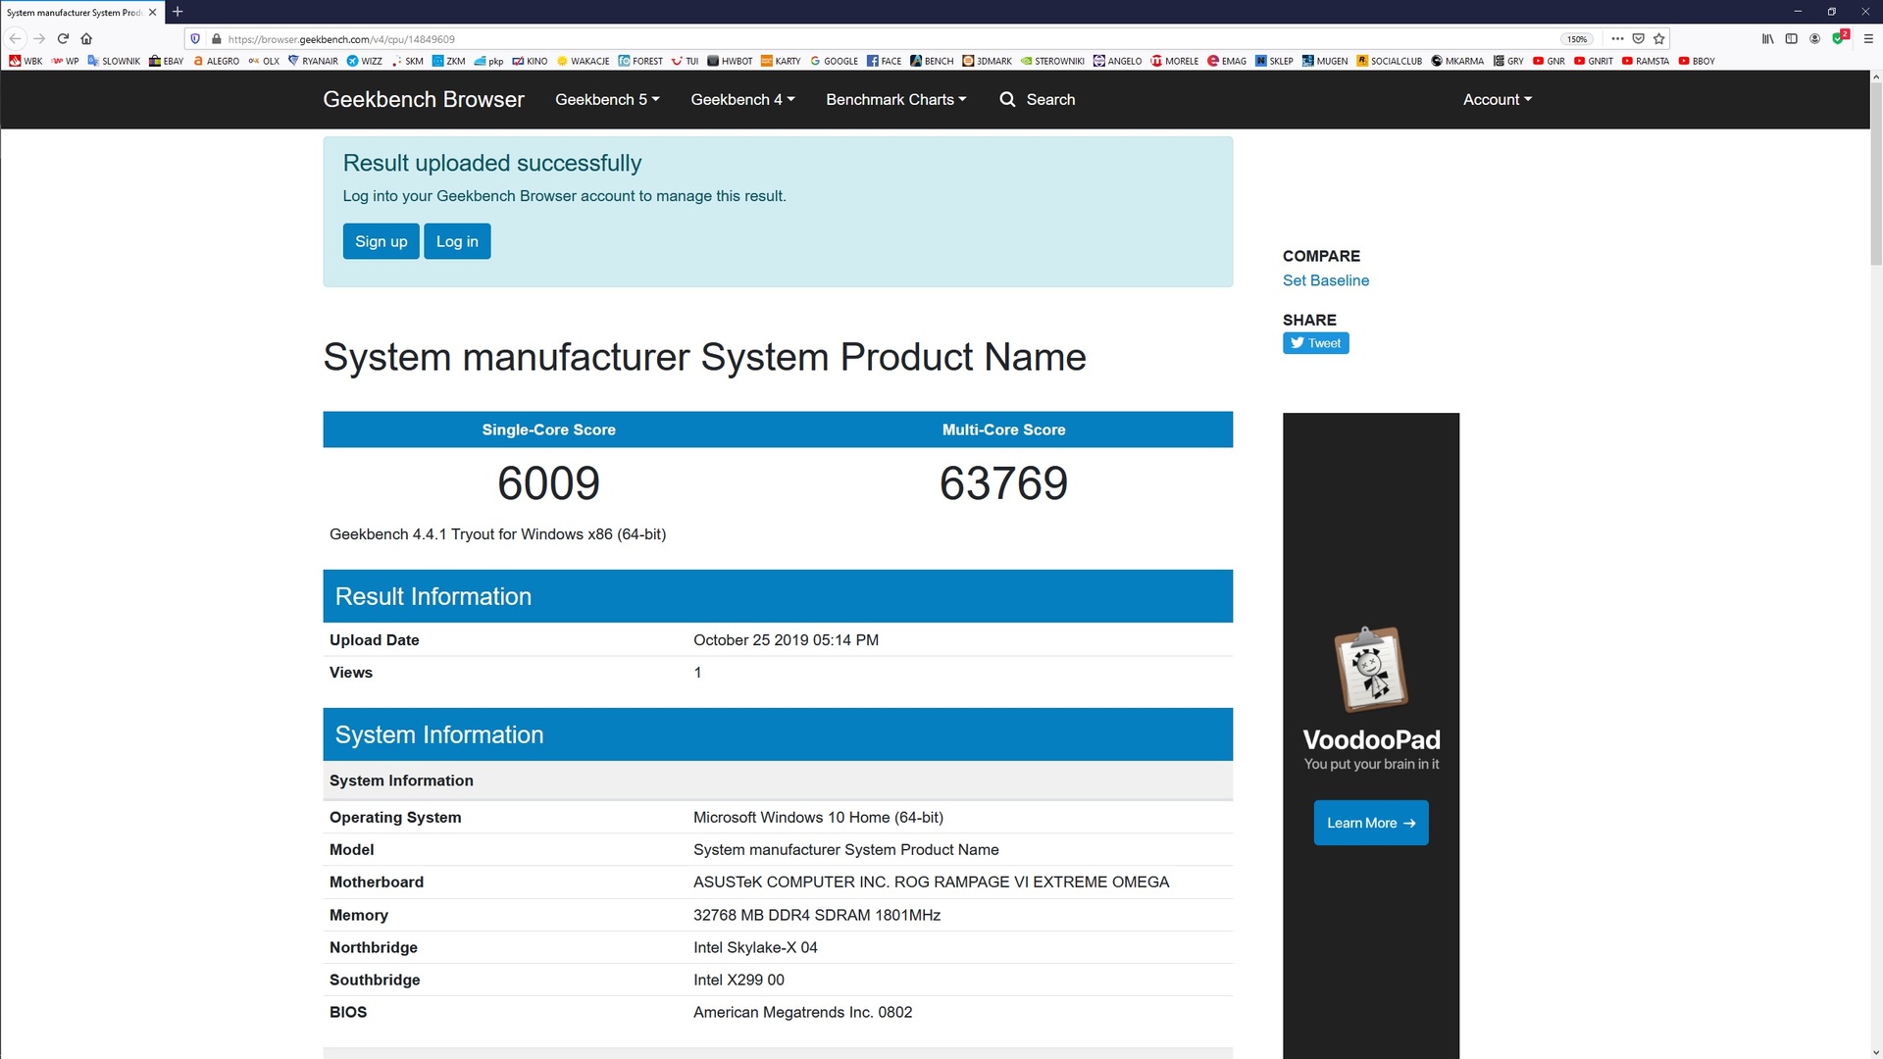
Task: Click the browser forward arrow
Action: [39, 39]
